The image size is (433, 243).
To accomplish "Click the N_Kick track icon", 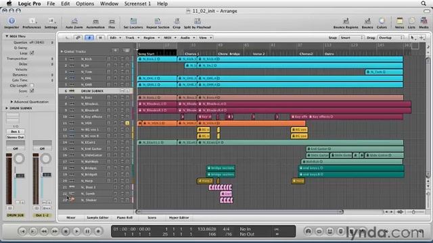I will [x=72, y=59].
